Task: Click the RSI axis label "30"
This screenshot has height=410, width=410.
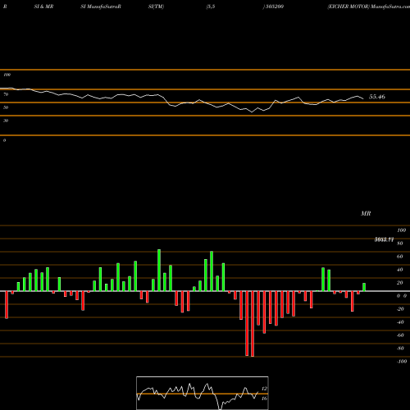Action: (x=6, y=121)
